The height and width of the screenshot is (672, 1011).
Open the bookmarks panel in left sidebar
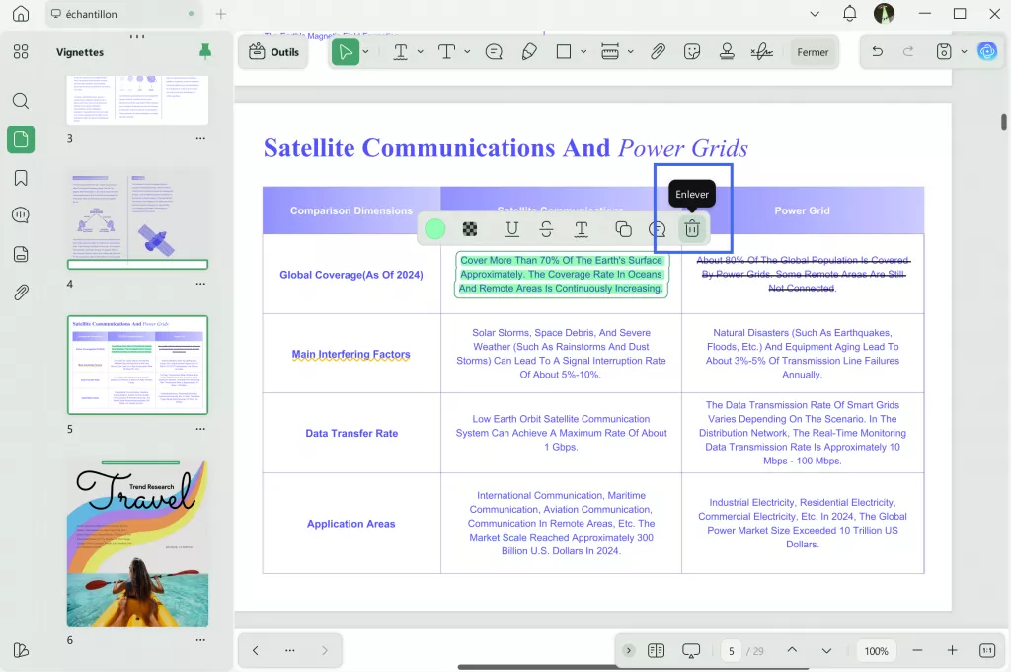click(x=21, y=178)
